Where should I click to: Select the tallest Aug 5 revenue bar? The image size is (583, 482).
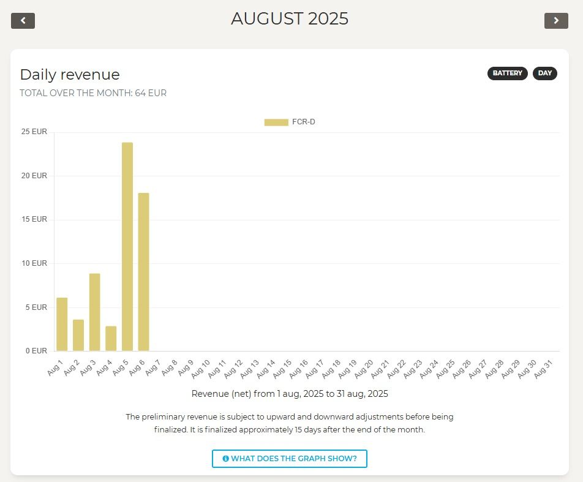(x=127, y=246)
